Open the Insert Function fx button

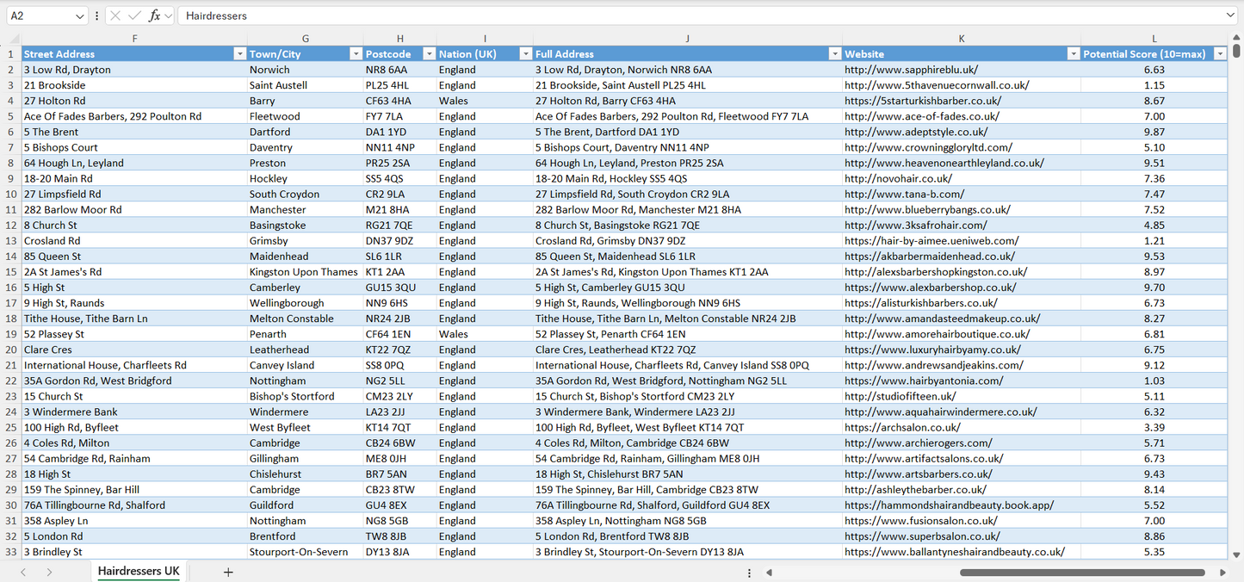154,15
